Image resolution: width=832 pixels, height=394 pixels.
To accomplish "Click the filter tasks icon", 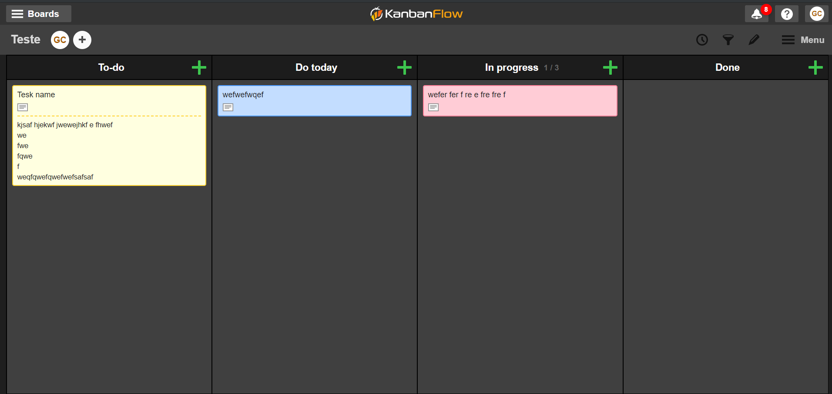I will point(728,40).
